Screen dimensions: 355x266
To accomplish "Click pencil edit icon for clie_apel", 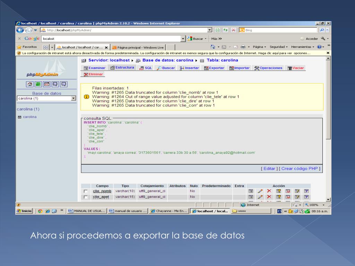I will click(260, 197).
